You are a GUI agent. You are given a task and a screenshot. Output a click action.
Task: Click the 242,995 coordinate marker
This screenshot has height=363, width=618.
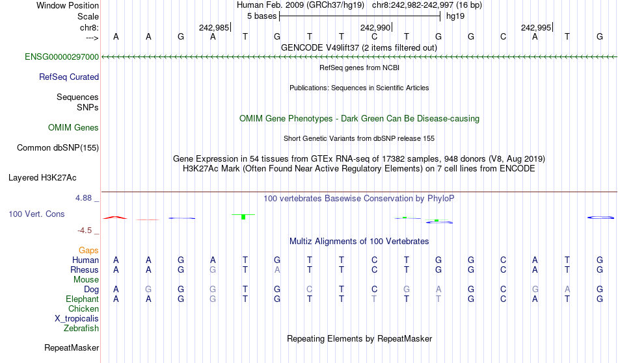coord(536,27)
